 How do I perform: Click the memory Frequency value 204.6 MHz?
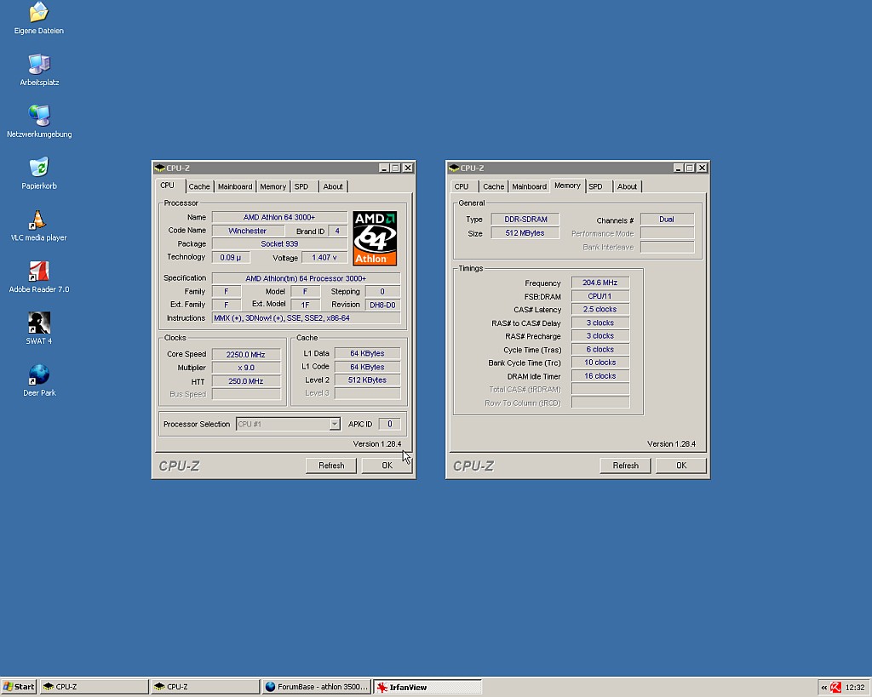pyautogui.click(x=600, y=283)
